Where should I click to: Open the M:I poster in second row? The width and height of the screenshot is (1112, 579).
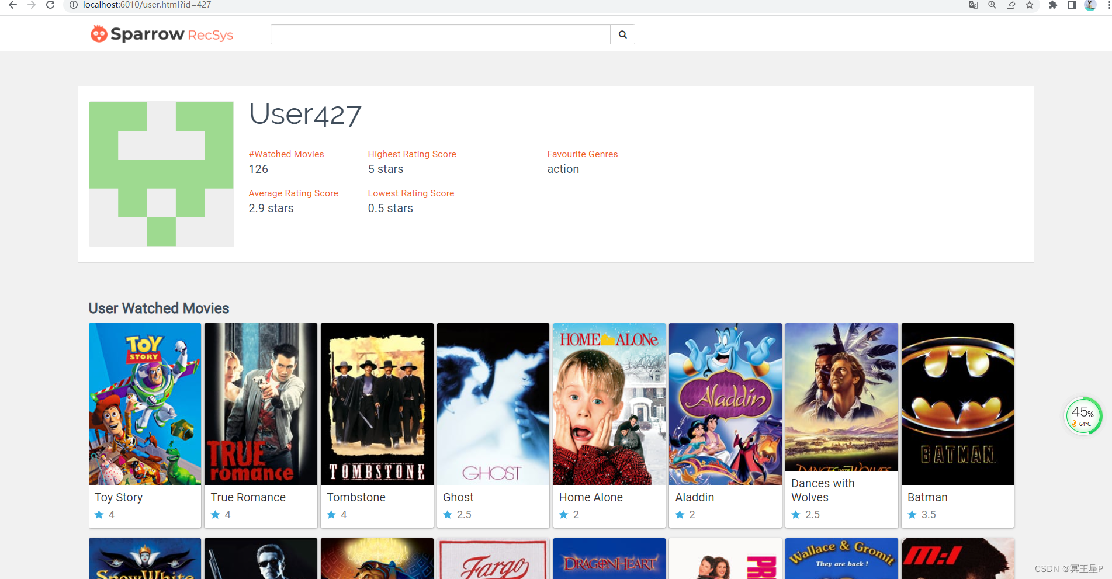point(958,559)
